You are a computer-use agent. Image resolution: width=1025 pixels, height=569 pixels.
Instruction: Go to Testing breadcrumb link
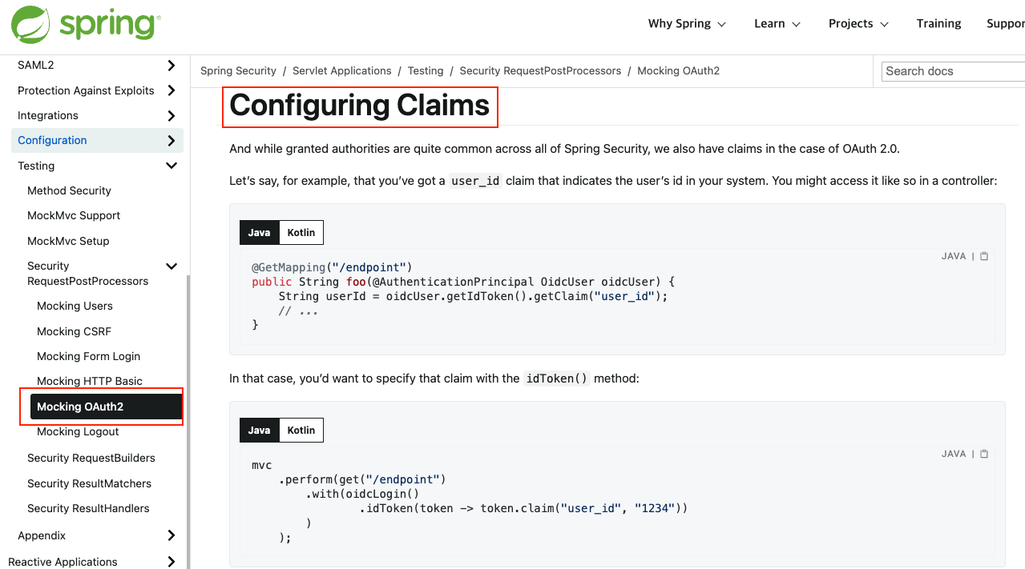(x=426, y=71)
